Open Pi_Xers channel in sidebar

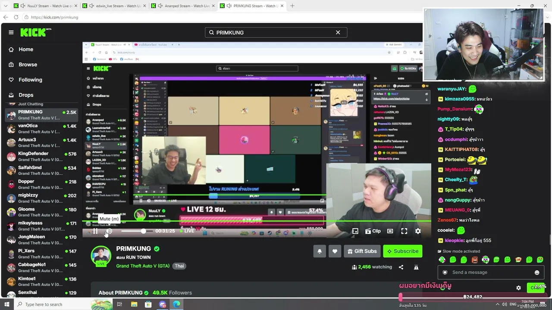point(41,254)
